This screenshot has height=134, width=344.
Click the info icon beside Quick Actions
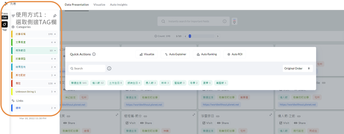94,54
